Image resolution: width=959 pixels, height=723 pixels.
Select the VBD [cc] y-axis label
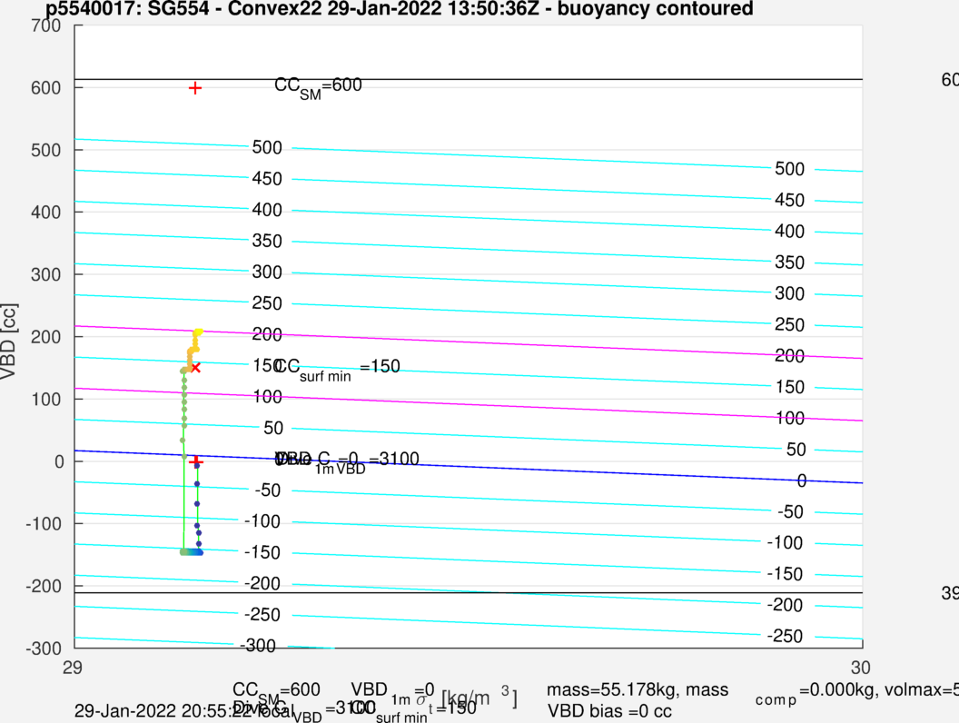pyautogui.click(x=8, y=342)
